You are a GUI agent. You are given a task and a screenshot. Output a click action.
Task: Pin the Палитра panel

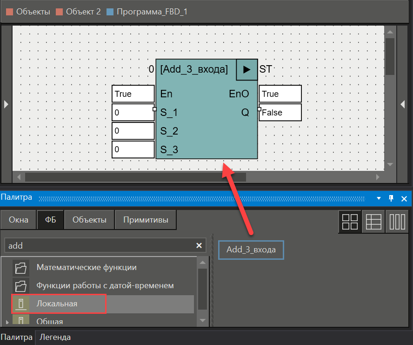(391, 198)
